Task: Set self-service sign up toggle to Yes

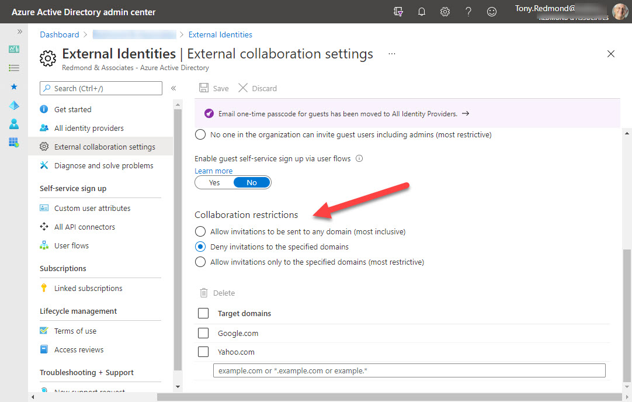Action: point(214,182)
